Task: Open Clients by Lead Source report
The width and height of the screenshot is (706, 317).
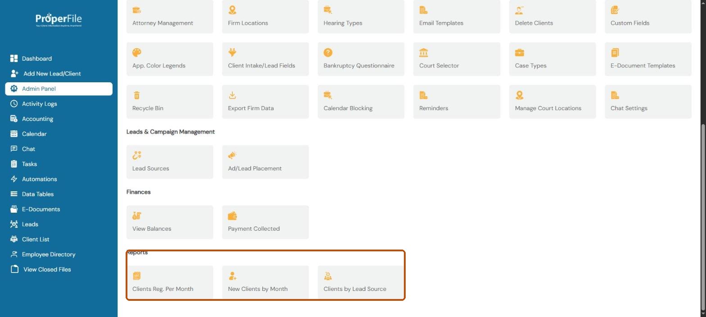Action: 361,282
